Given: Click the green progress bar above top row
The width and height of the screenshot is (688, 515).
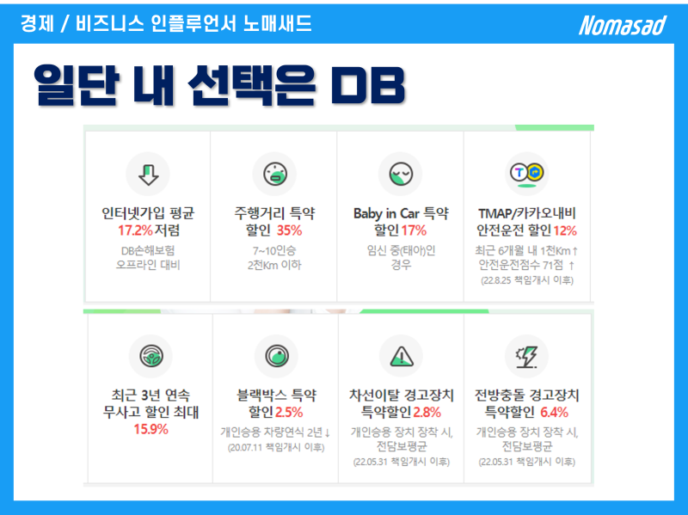Looking at the screenshot, I should [554, 127].
